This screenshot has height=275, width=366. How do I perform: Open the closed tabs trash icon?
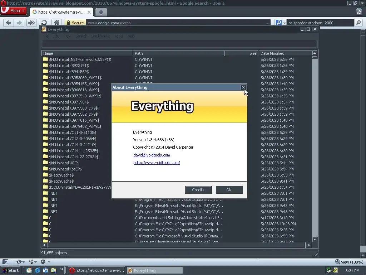pyautogui.click(x=359, y=11)
